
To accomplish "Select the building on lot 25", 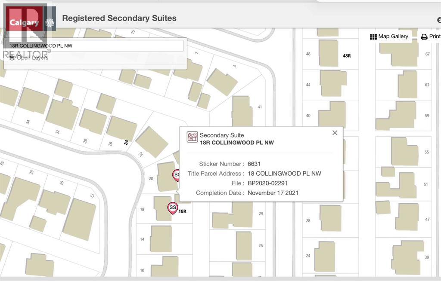I will [244, 246].
